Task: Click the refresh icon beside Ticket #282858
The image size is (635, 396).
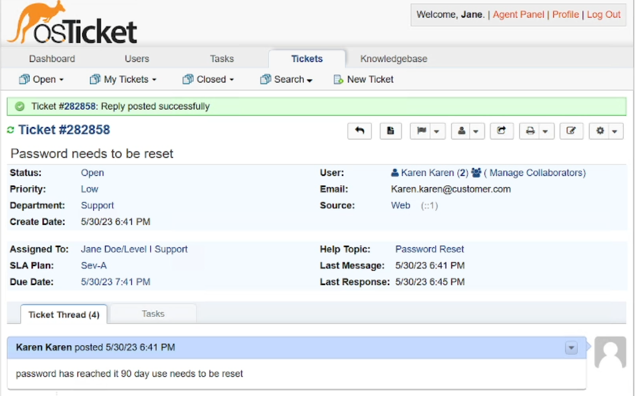Action: coord(10,129)
